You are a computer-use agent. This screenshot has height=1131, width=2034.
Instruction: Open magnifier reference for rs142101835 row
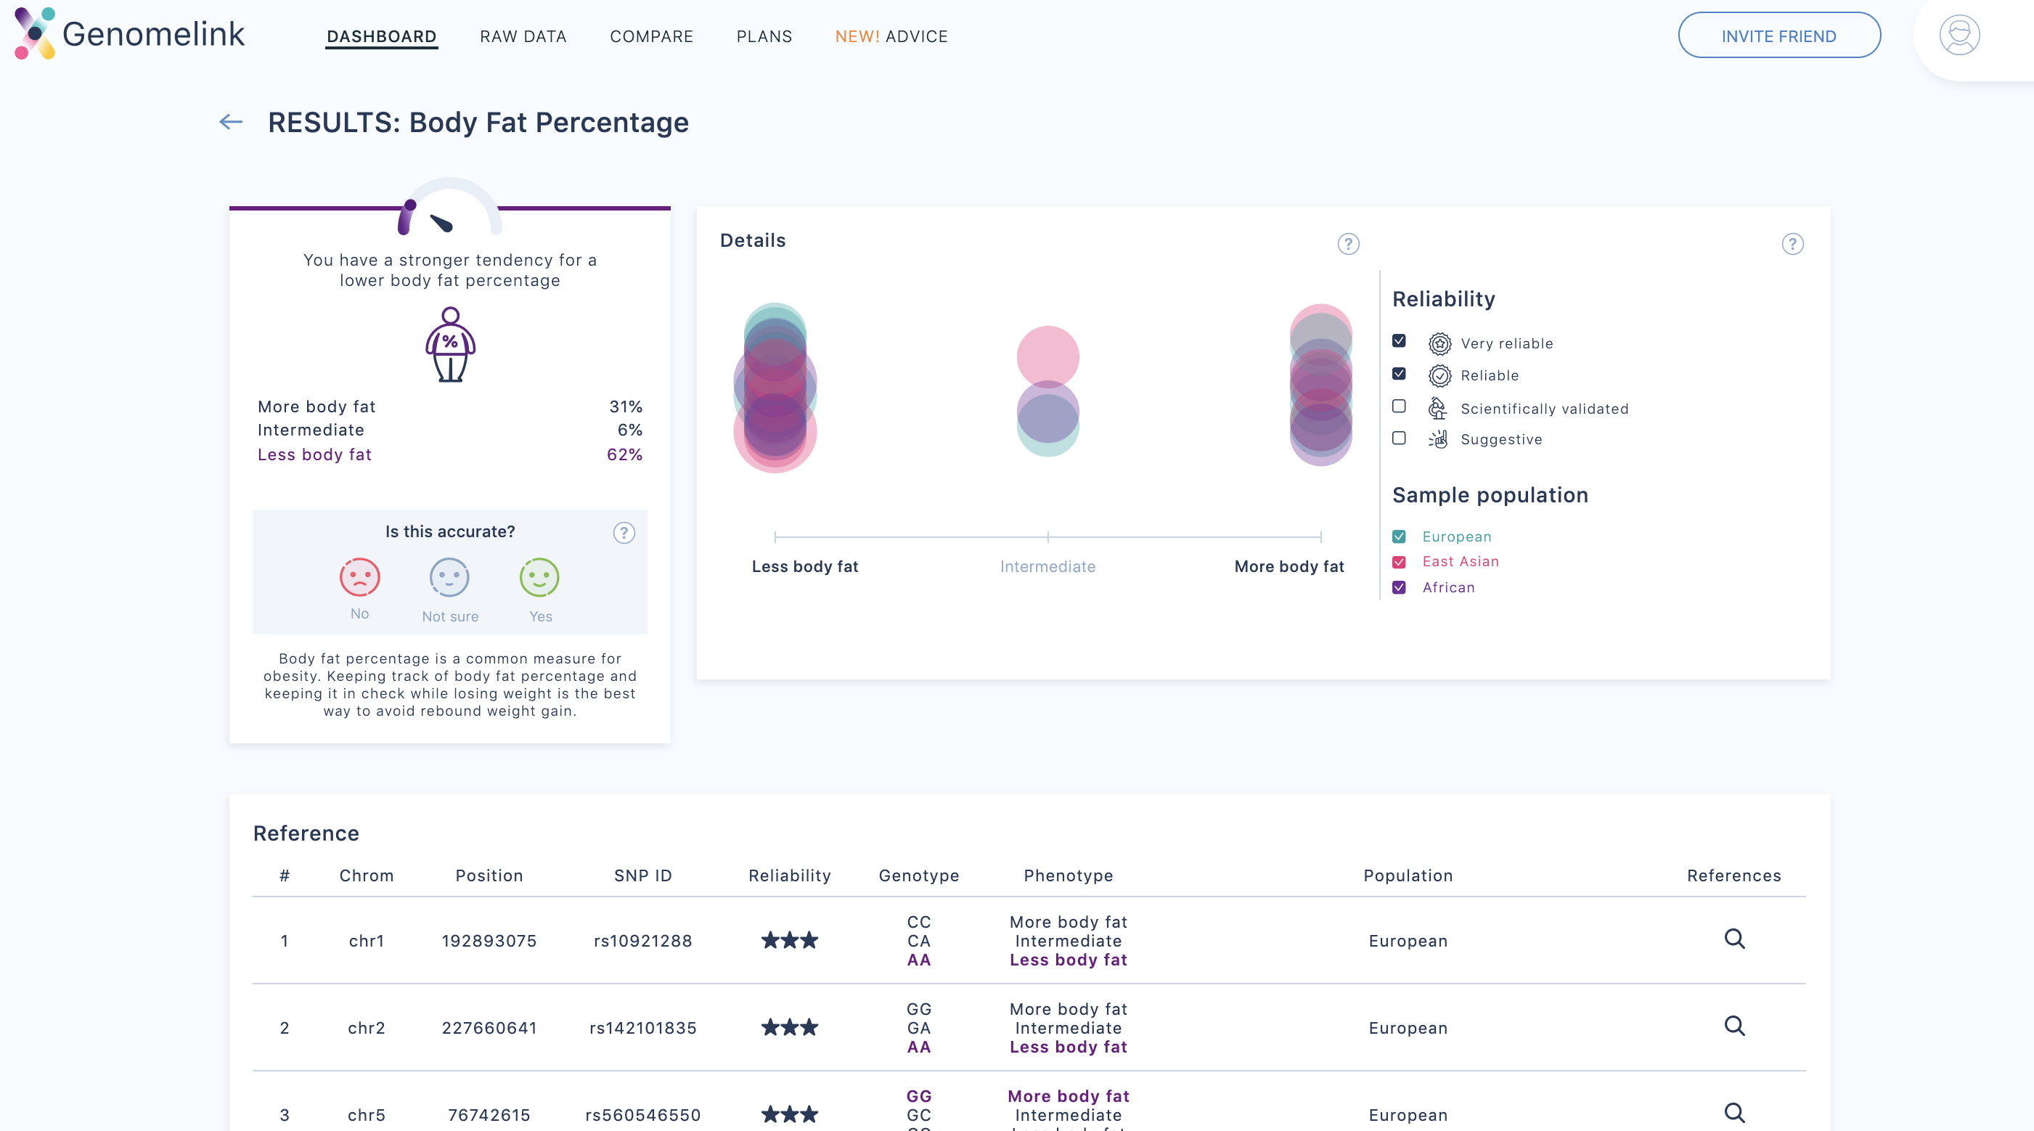click(1734, 1026)
